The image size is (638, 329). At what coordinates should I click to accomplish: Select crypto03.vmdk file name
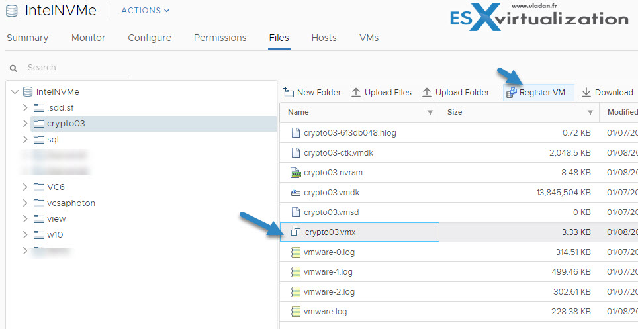coord(332,193)
